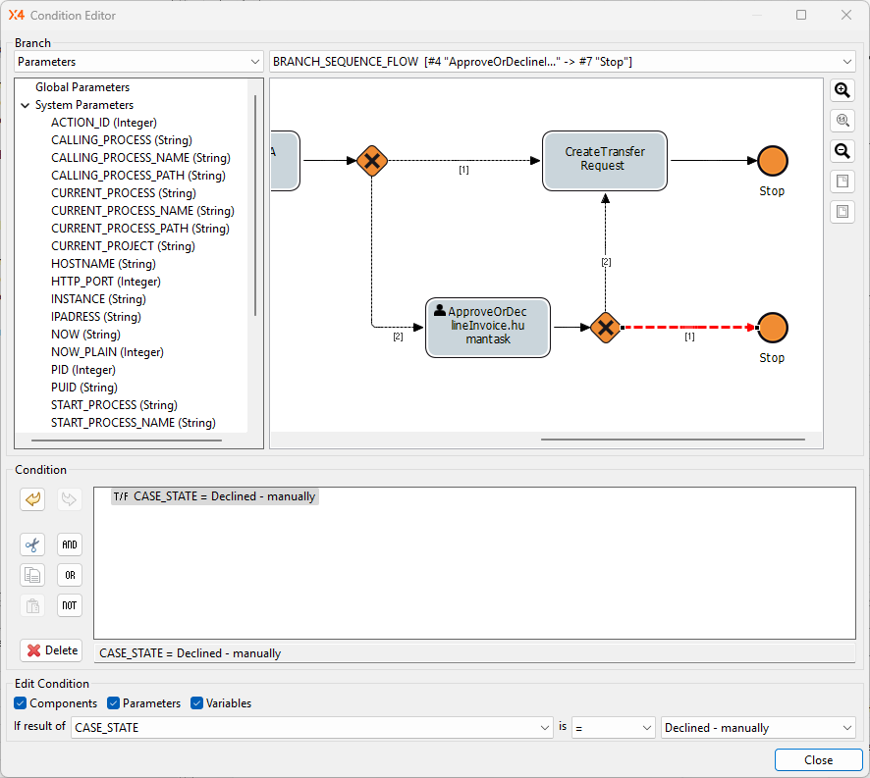This screenshot has height=778, width=870.
Task: Open the BRANCH_SEQUENCE_FLOW dropdown
Action: (x=562, y=62)
